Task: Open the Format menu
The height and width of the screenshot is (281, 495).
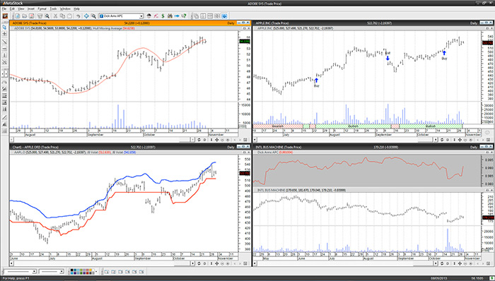Action: [x=42, y=8]
